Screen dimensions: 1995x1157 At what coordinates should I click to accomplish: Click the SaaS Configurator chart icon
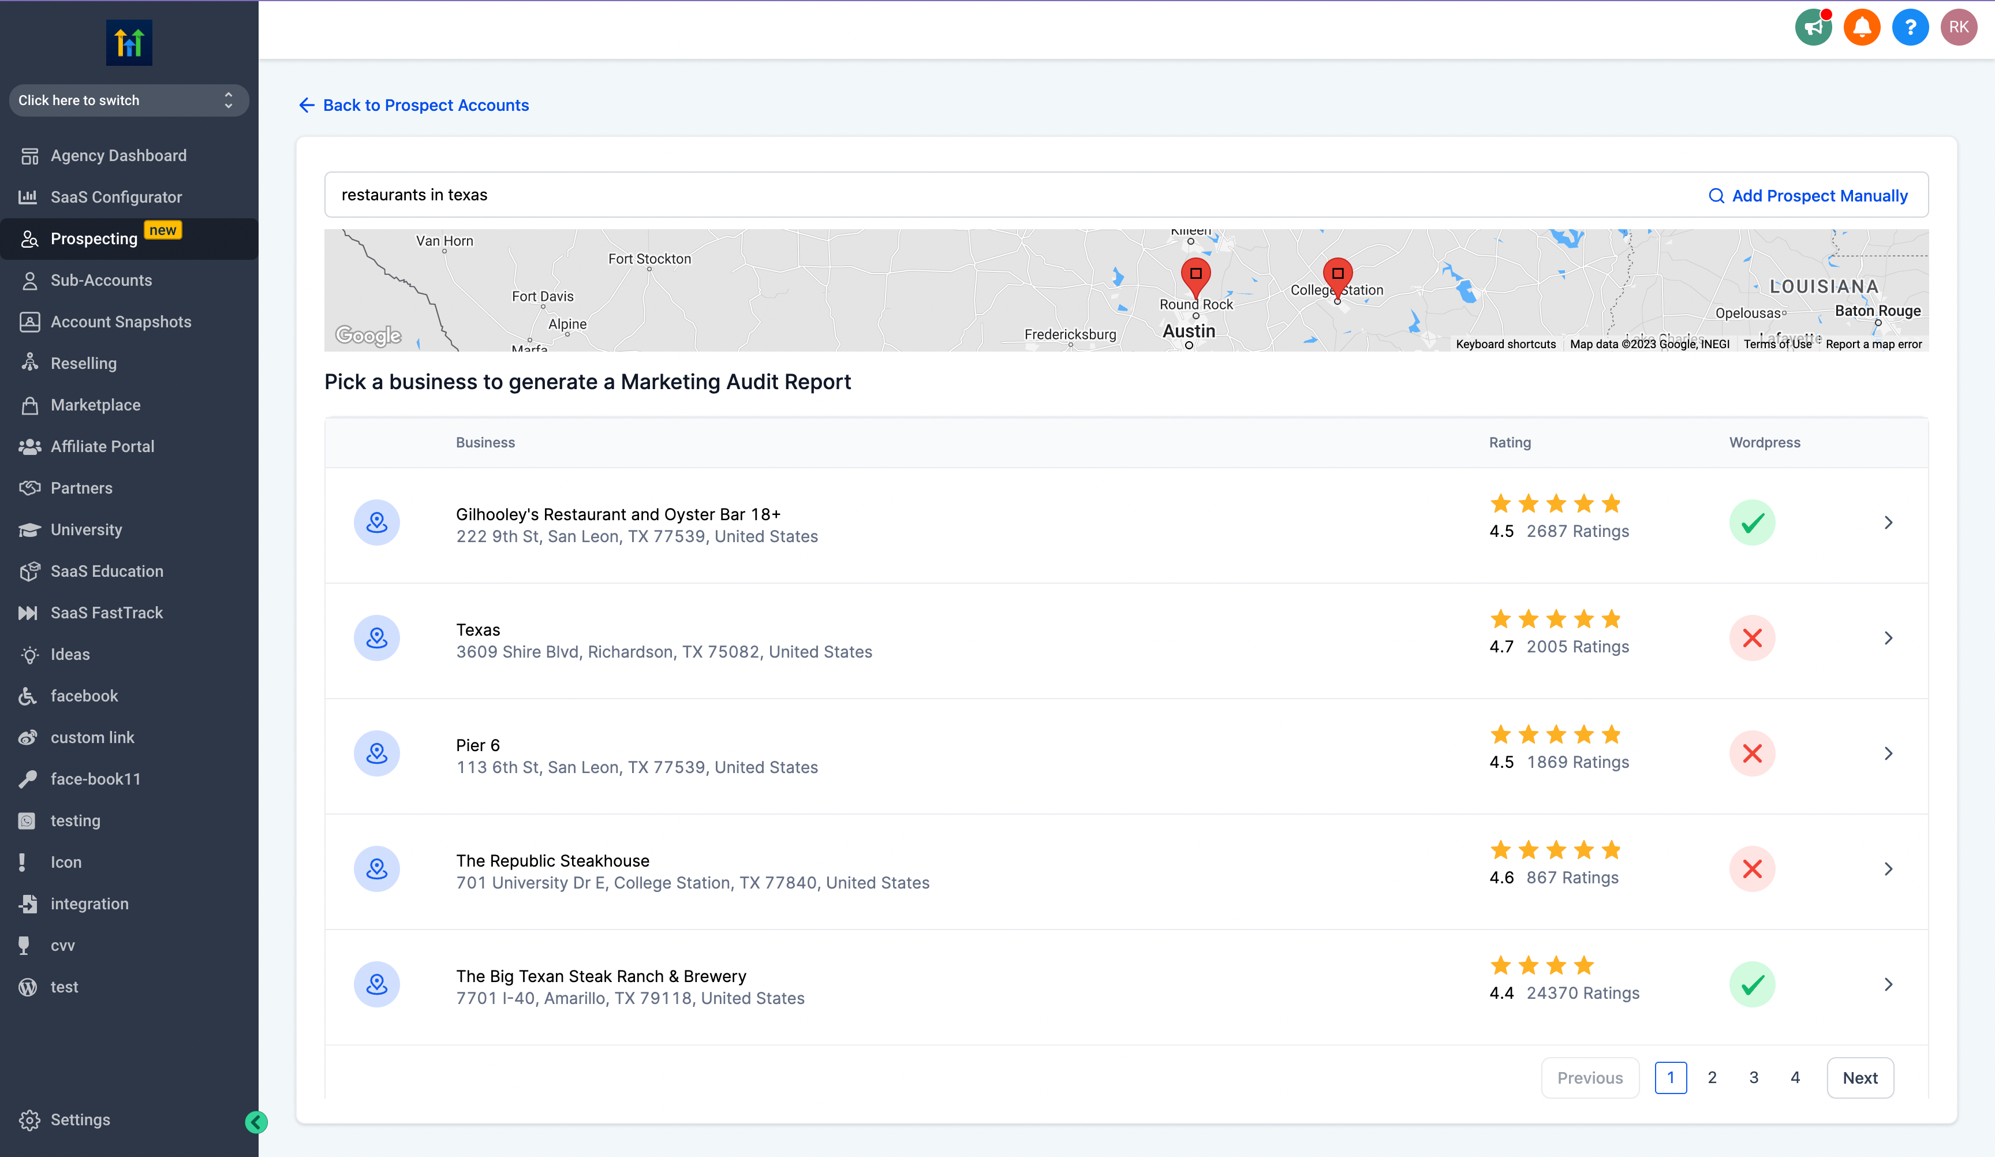(28, 197)
